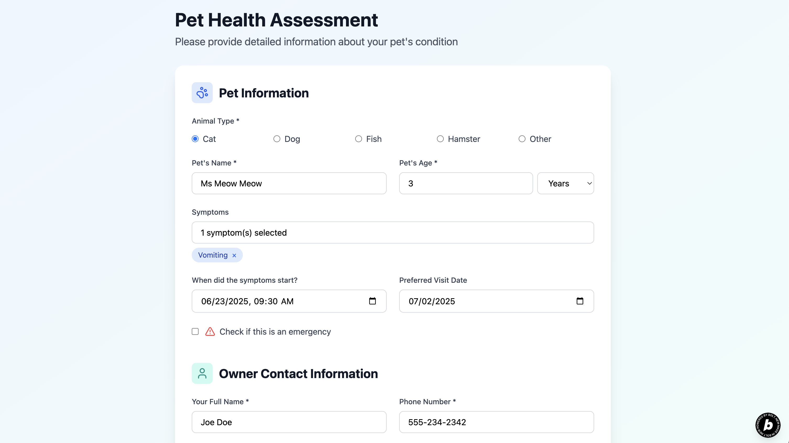This screenshot has width=789, height=443.
Task: Click the Vomiting symptom chip label
Action: pos(213,255)
